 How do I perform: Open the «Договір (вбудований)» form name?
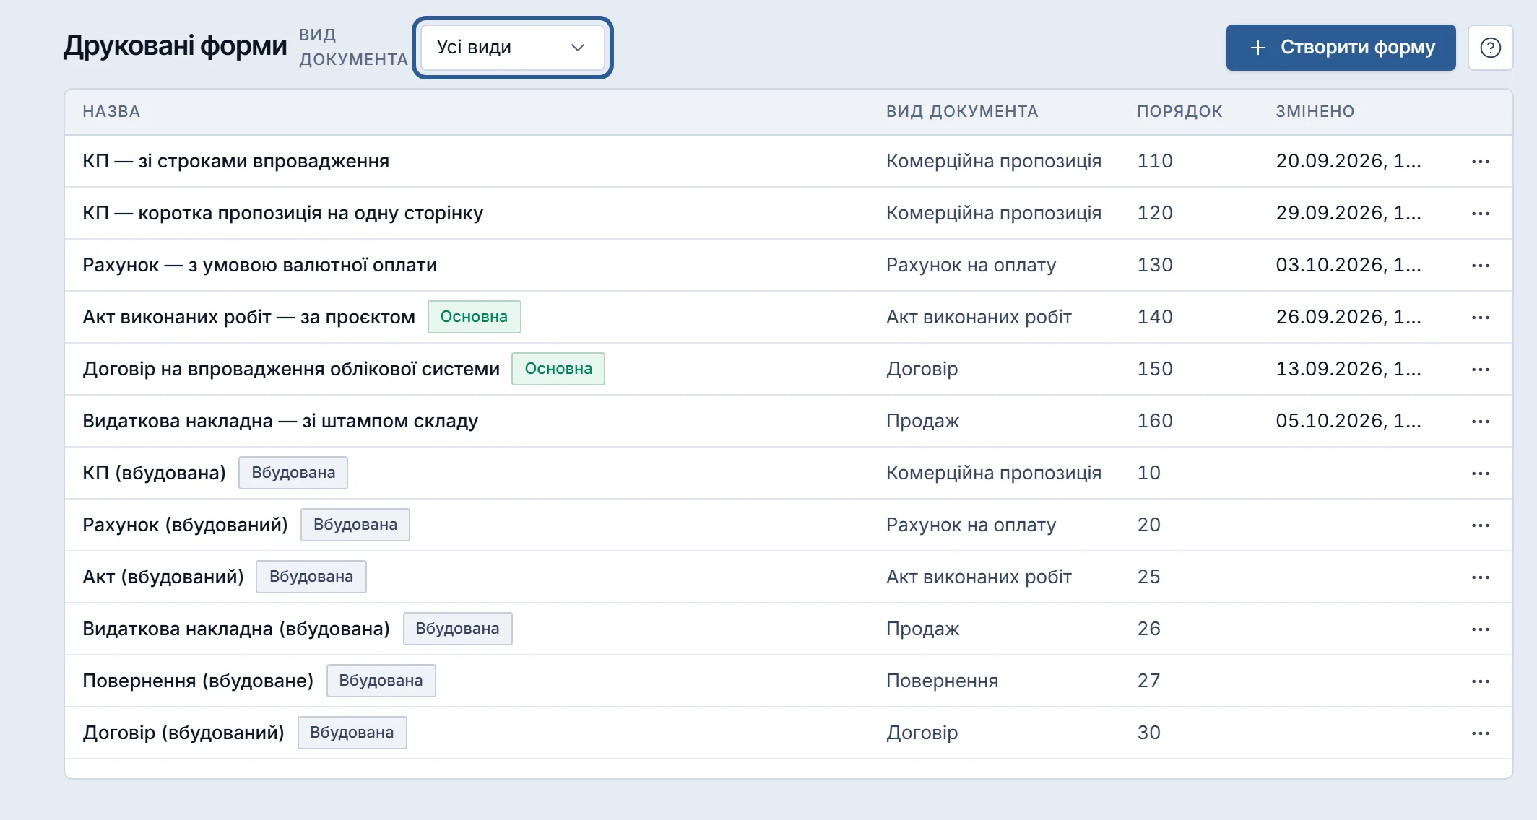[x=183, y=733]
